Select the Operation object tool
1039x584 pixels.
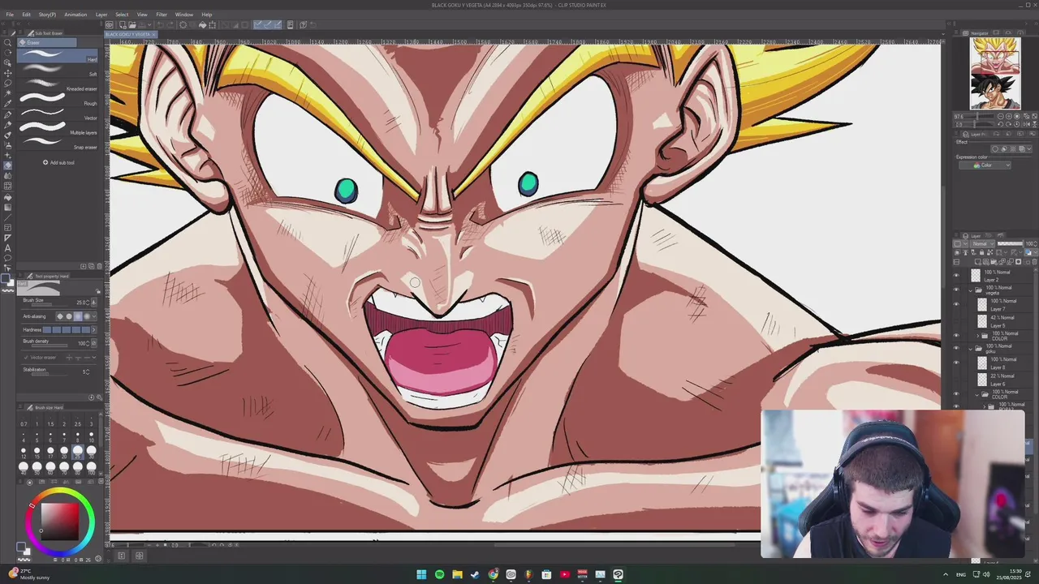coord(7,62)
